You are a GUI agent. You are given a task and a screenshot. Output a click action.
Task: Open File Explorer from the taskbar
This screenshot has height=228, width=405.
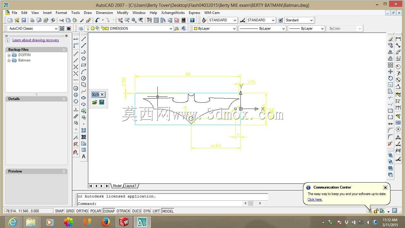tap(31, 222)
